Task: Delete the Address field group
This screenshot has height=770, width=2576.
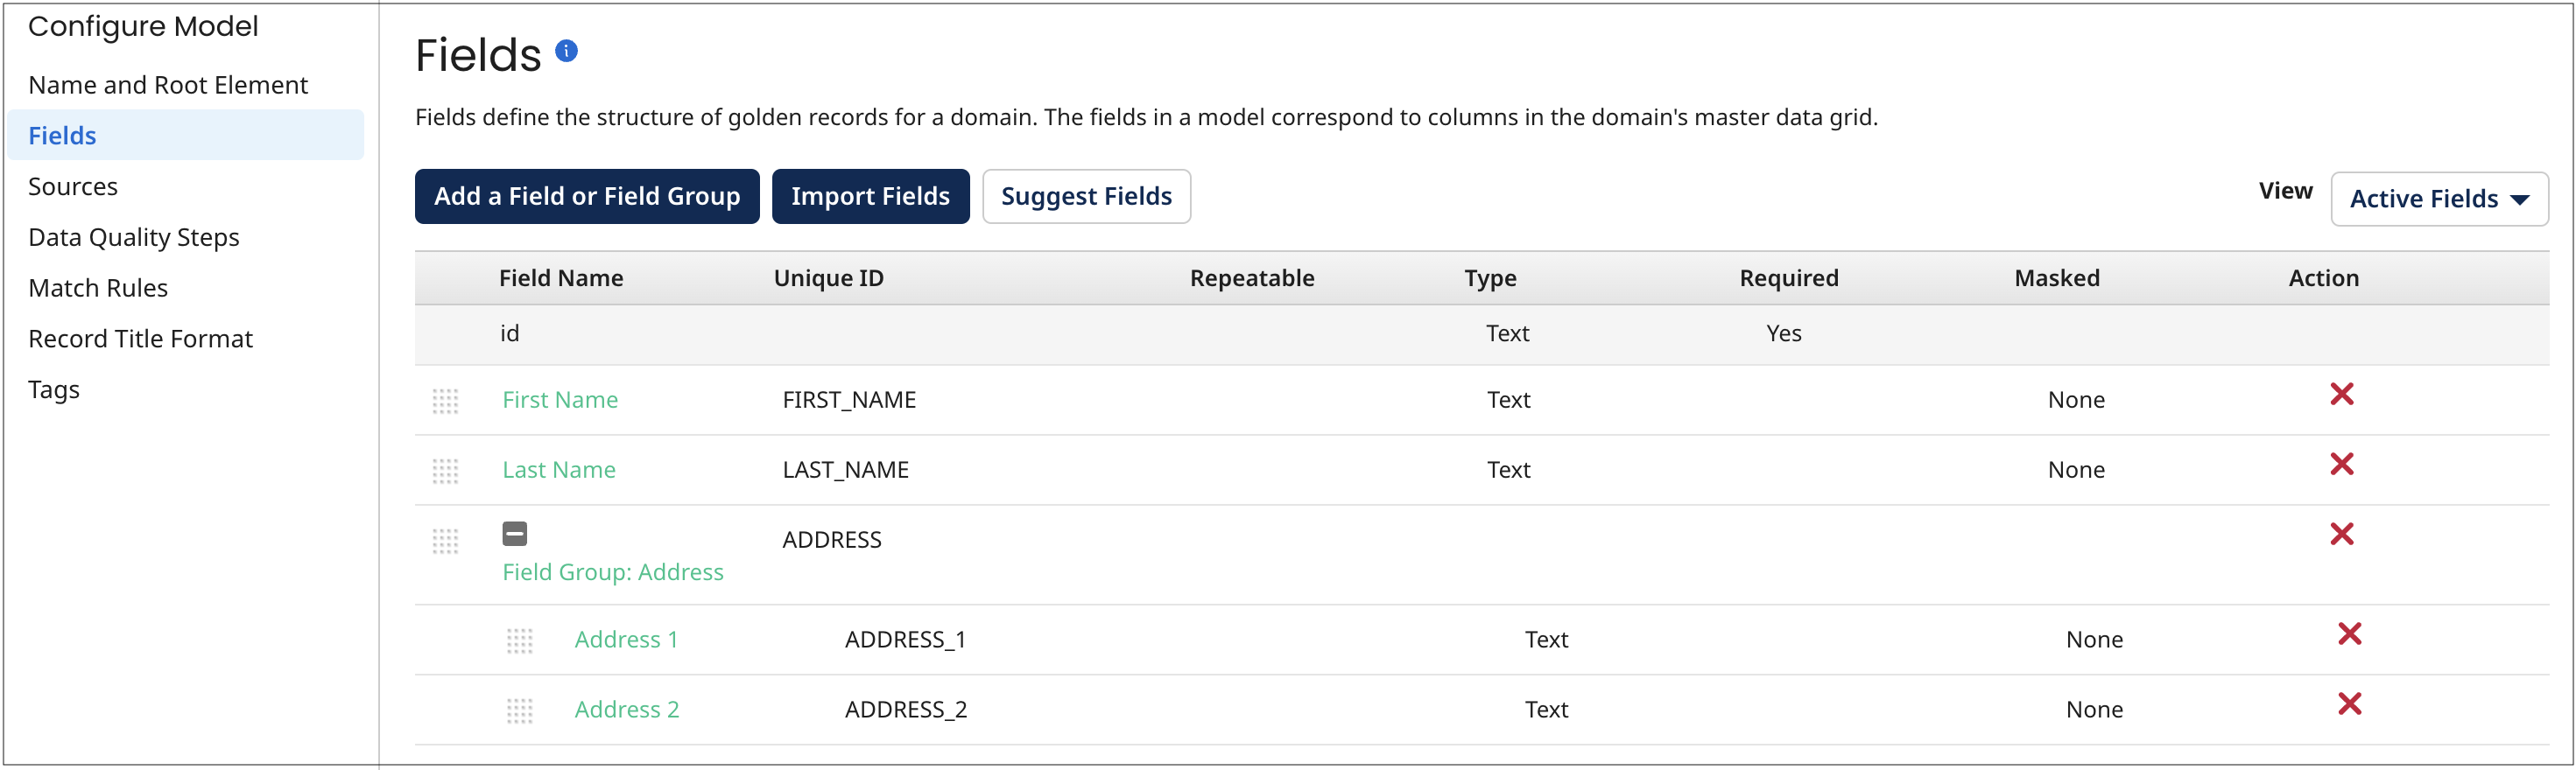Action: point(2342,535)
